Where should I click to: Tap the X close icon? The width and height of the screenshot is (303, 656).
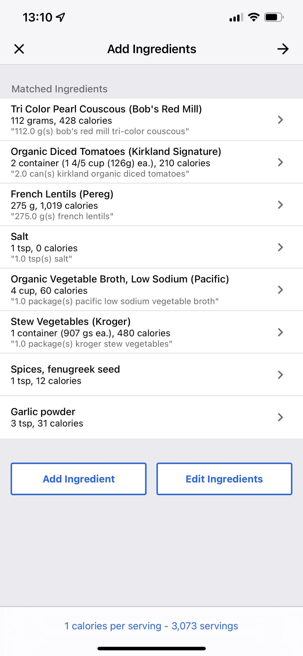coord(19,49)
